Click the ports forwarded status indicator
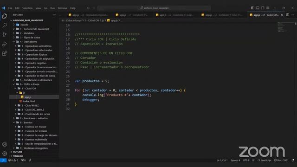Screen dimensions: 297x167 24,160
